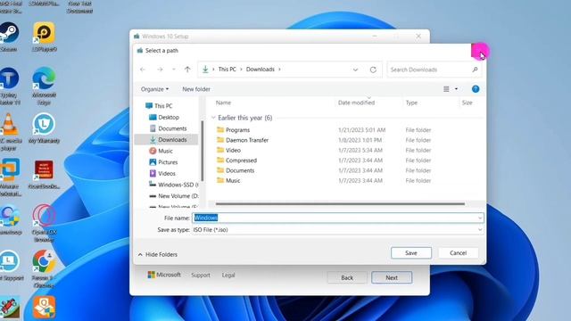Select New Volume (D:) drive
The width and height of the screenshot is (571, 321).
tap(174, 196)
